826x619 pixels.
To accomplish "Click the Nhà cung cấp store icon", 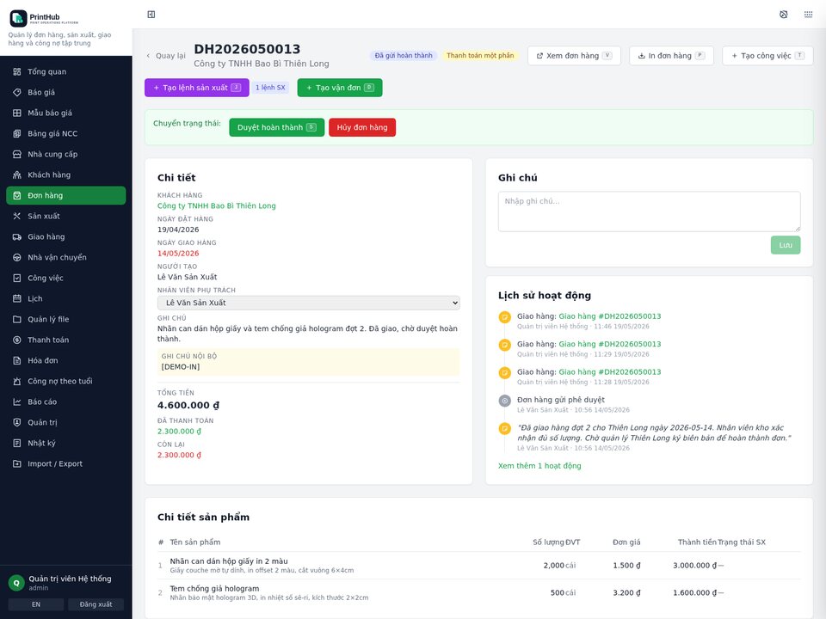I will 17,154.
